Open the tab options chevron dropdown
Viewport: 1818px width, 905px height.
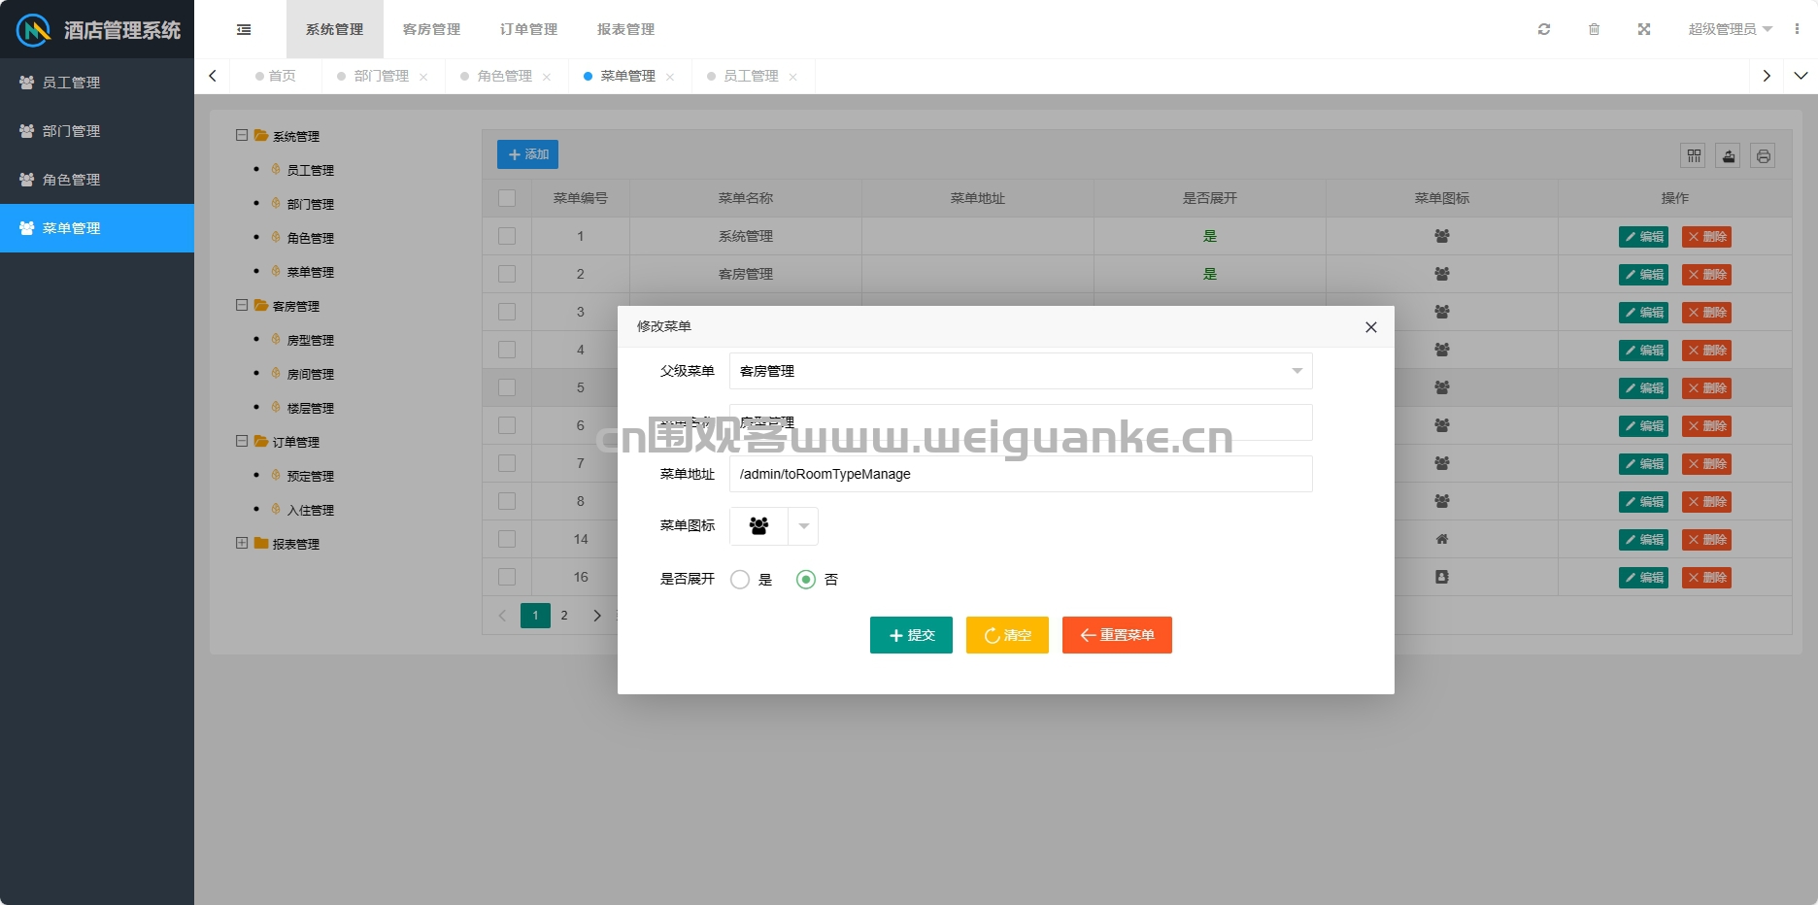[x=1801, y=76]
